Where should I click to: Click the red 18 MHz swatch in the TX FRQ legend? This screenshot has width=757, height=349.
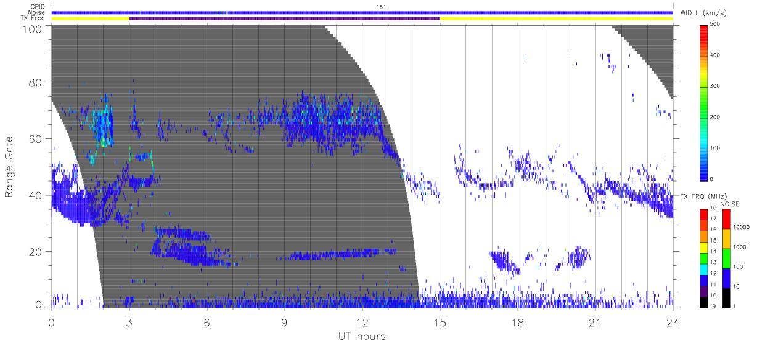click(704, 214)
